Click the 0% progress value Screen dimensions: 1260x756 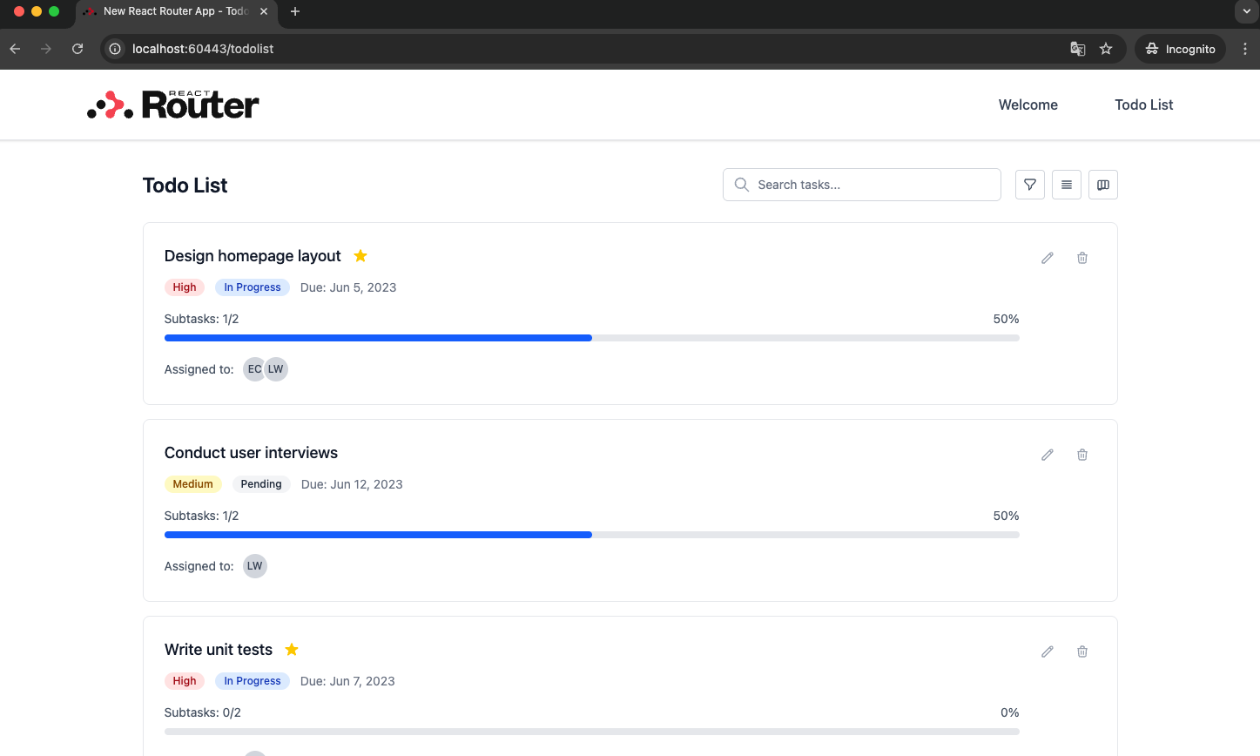pyautogui.click(x=1010, y=712)
